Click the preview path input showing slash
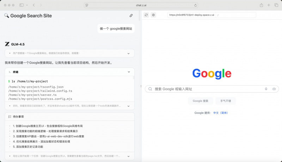 tap(236, 15)
